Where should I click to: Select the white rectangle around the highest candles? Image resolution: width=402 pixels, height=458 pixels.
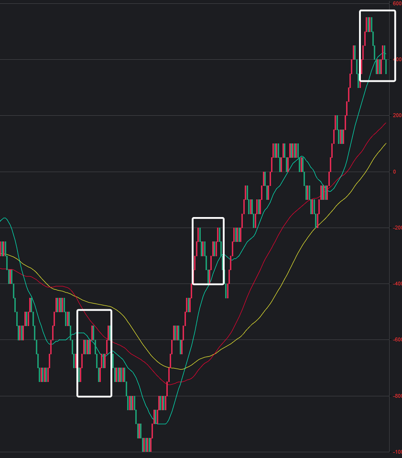click(x=378, y=11)
